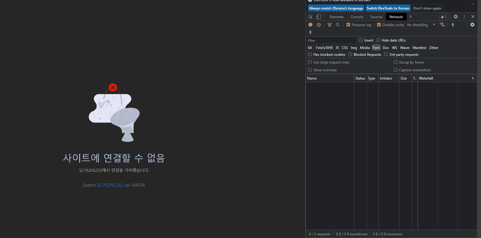Close the DevTools panel
This screenshot has width=481, height=238.
(473, 17)
